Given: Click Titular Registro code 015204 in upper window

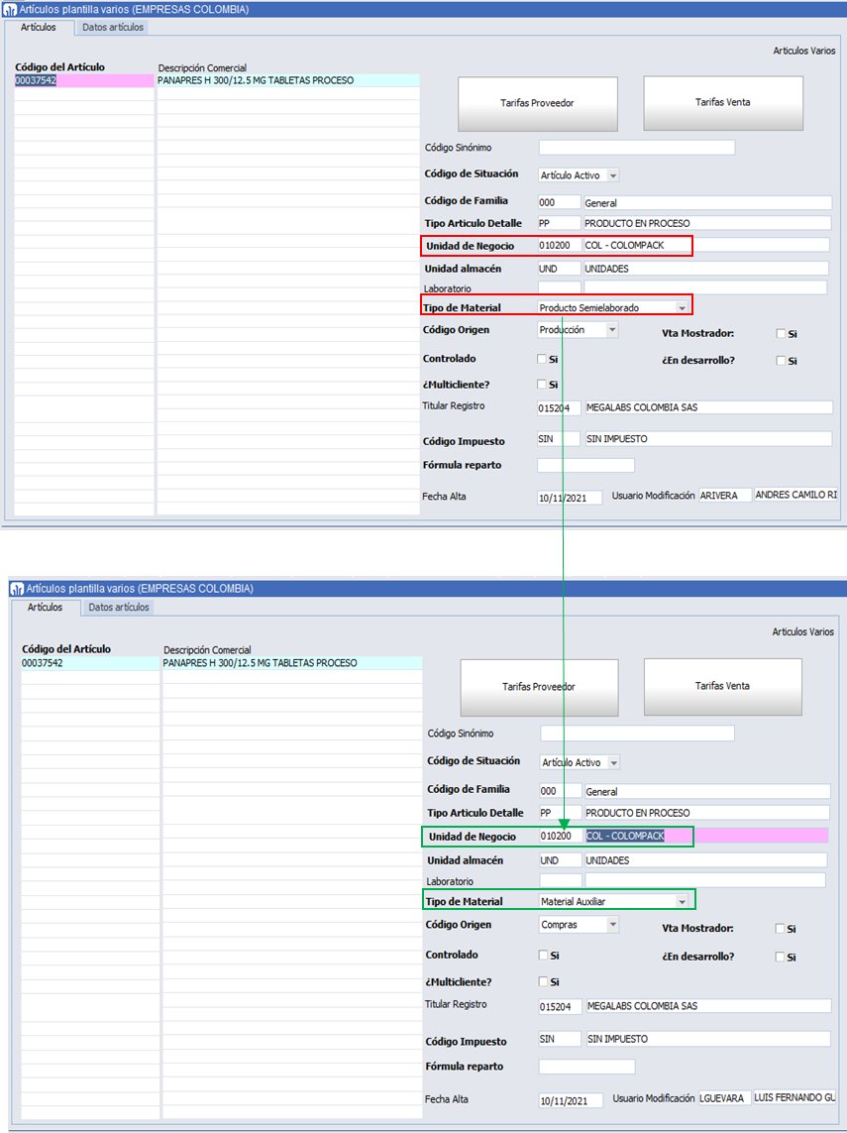Looking at the screenshot, I should pyautogui.click(x=559, y=408).
